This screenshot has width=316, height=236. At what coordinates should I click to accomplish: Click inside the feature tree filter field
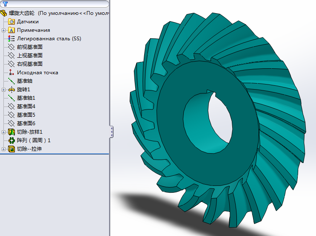tap(54, 4)
